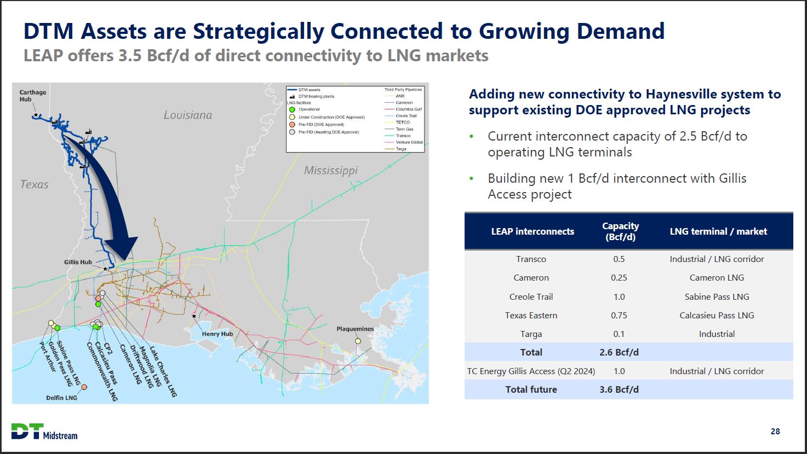The height and width of the screenshot is (454, 807).
Task: Click 'Tenn Gas' in the pipeline legend
Action: [x=404, y=129]
